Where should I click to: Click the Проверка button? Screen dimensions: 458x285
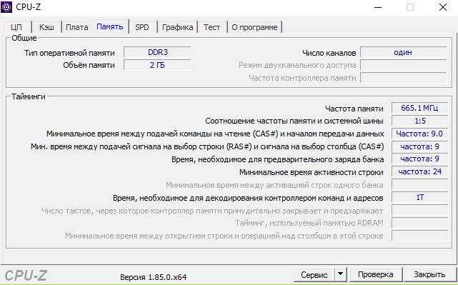point(375,274)
